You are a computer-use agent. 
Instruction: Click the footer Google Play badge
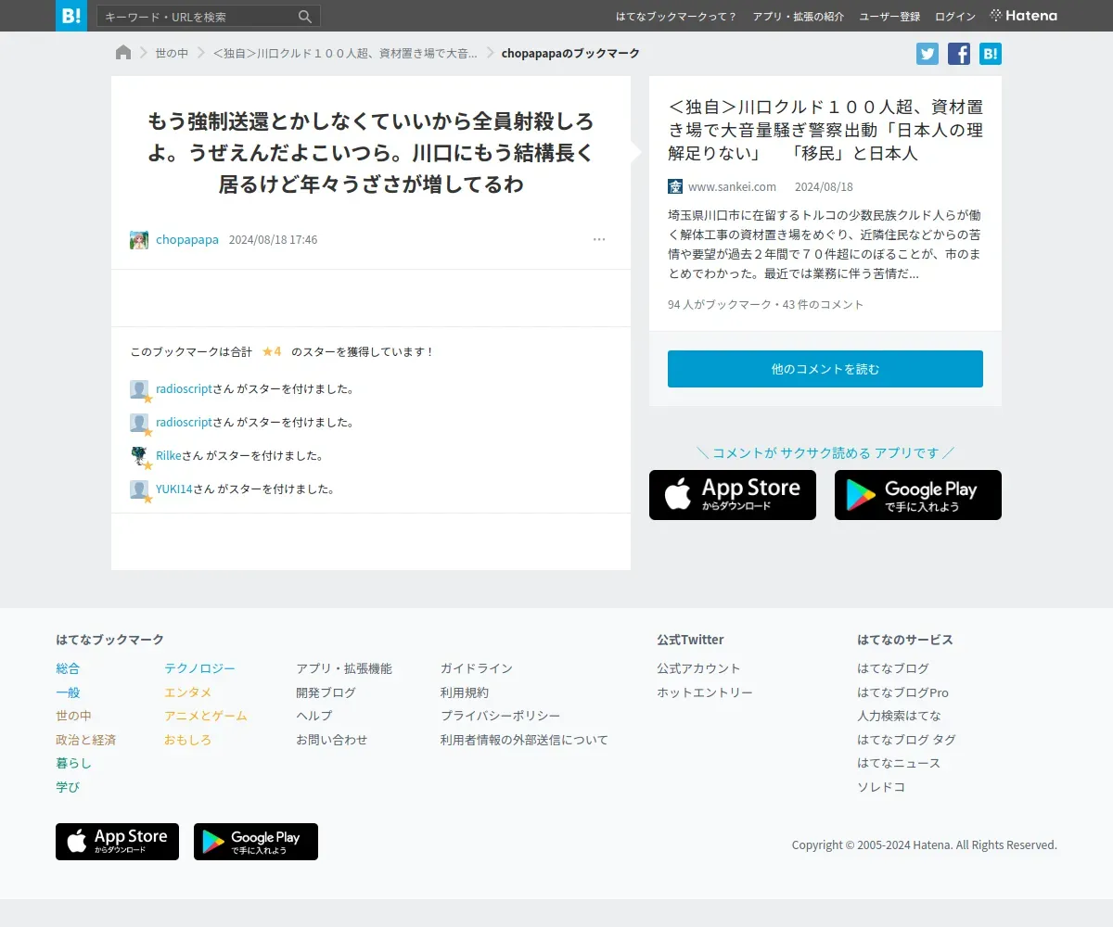[x=256, y=842]
